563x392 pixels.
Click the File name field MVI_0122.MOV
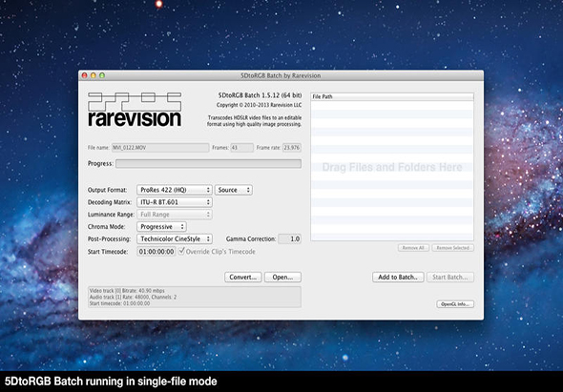pyautogui.click(x=160, y=148)
